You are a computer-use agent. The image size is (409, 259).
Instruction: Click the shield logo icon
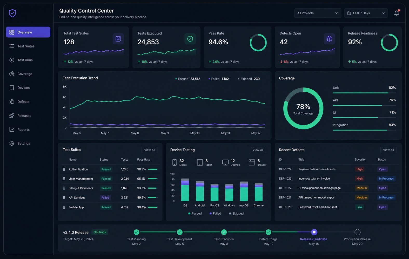coord(12,13)
